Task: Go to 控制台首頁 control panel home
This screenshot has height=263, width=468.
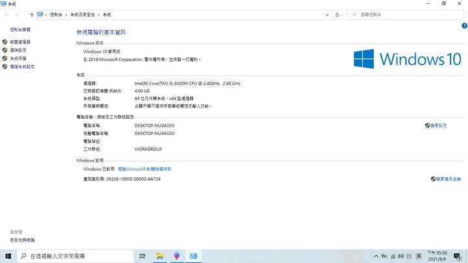Action: [20, 29]
